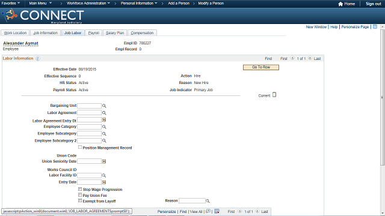This screenshot has width=385, height=216.
Task: Click the Labor Information help icon
Action: [37, 59]
